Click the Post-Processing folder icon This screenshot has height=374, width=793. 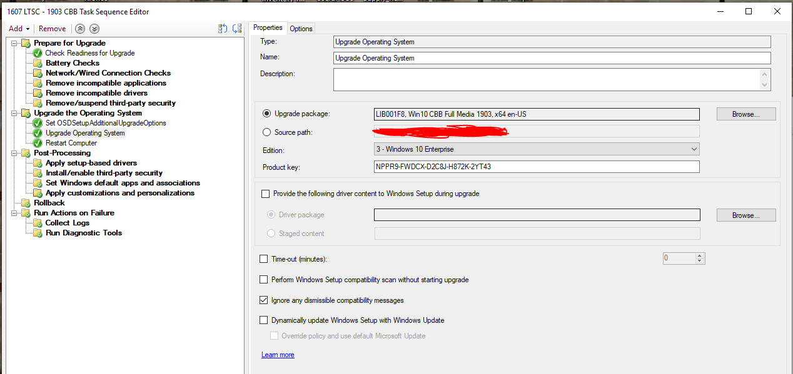coord(26,153)
